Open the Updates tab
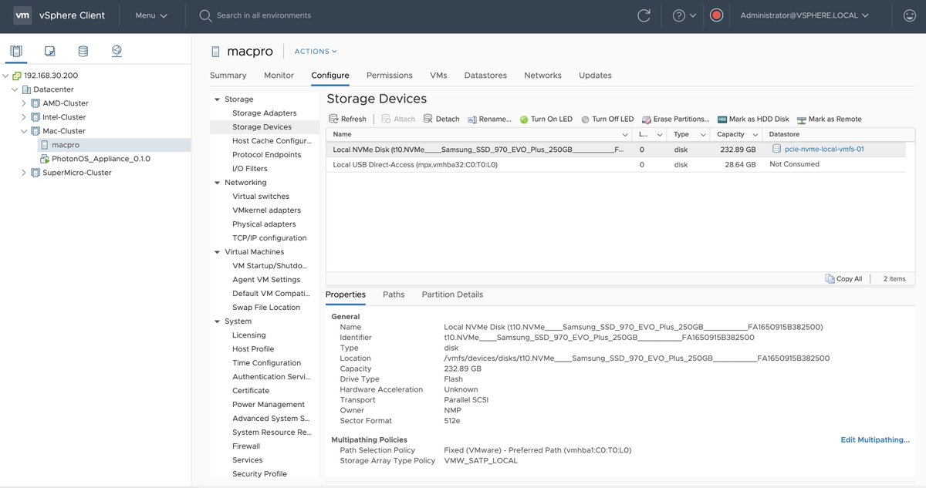Viewport: 926px width, 488px height. (595, 76)
